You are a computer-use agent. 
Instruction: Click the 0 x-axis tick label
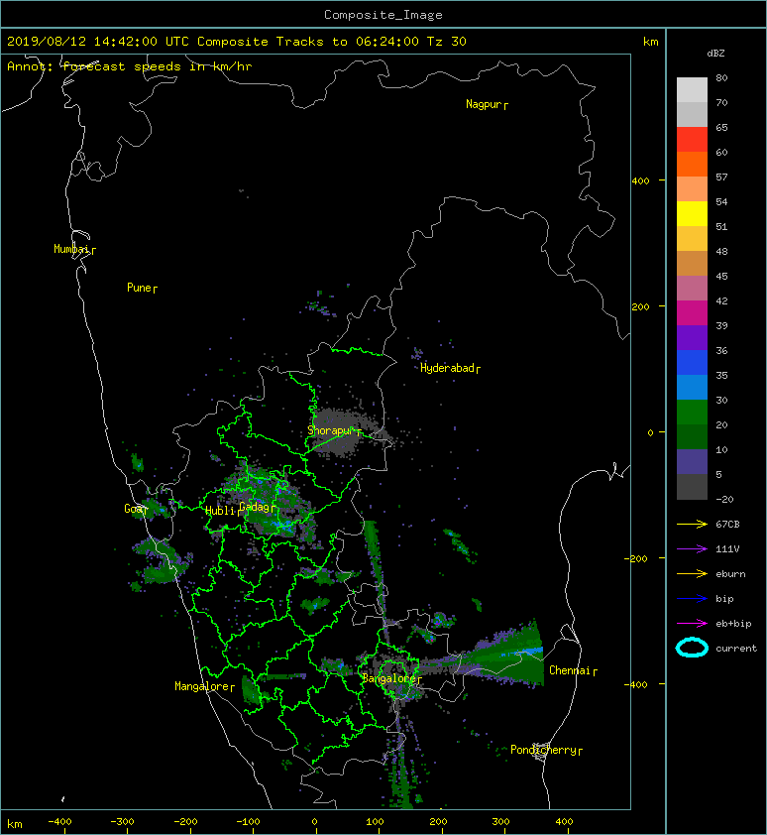tap(314, 822)
